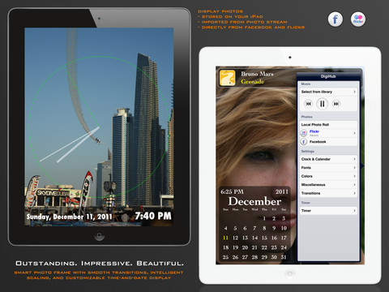389x292 pixels.
Task: Open the Fonts settings row
Action: click(328, 168)
